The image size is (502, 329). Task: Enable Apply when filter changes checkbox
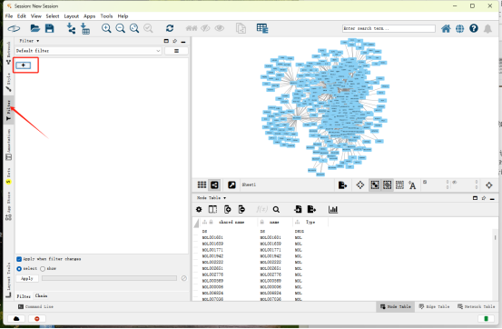pos(19,259)
